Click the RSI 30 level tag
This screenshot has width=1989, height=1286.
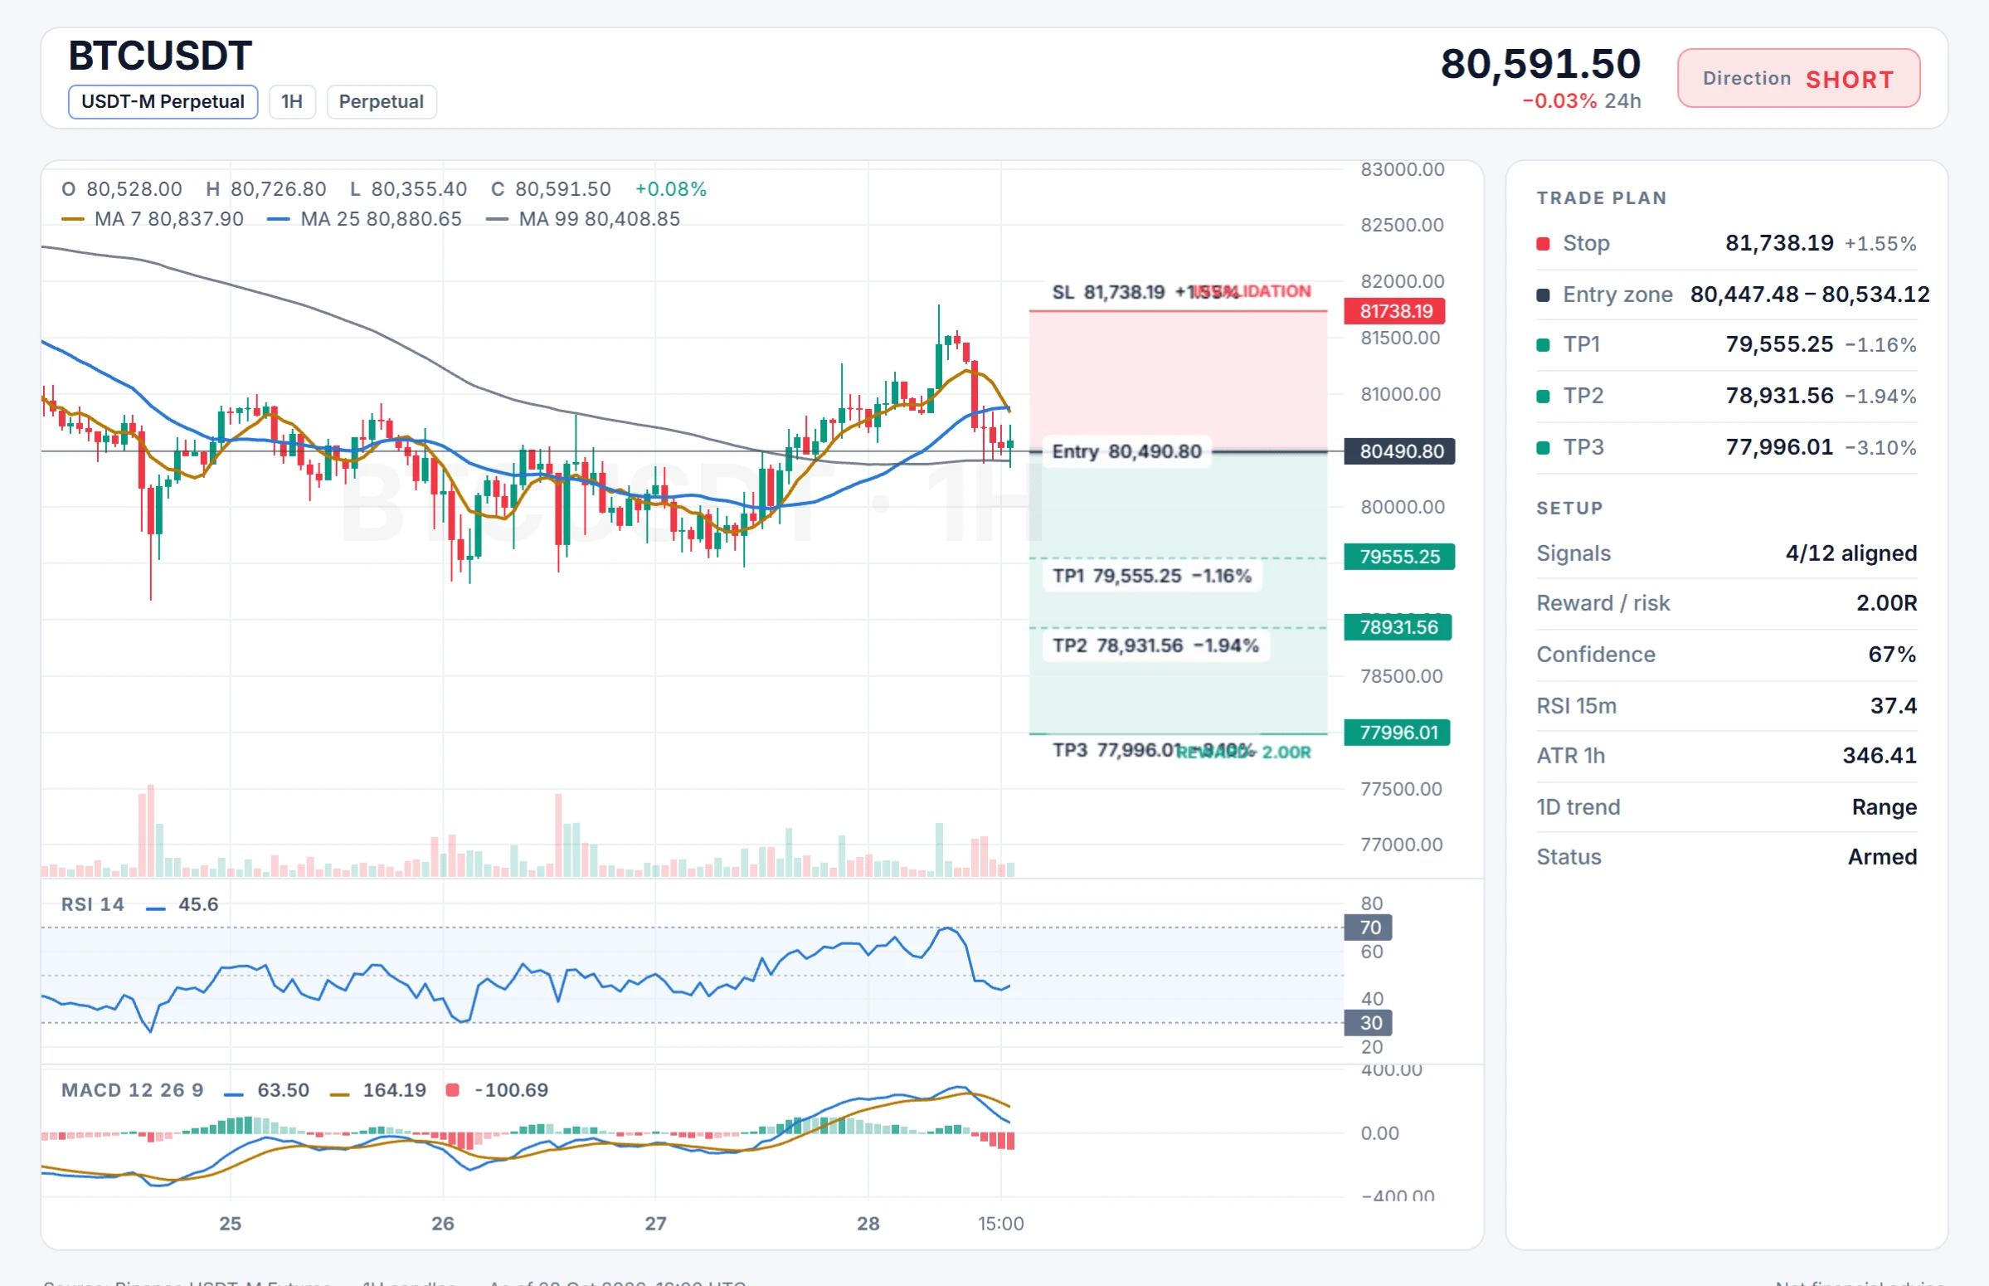point(1368,1023)
